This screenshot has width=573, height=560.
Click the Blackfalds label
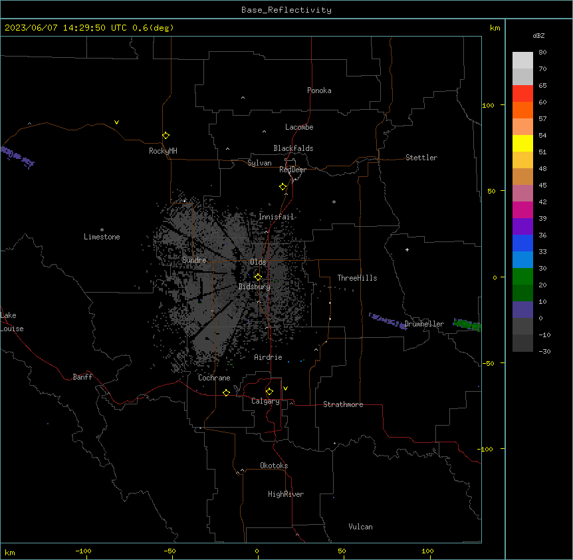click(293, 148)
